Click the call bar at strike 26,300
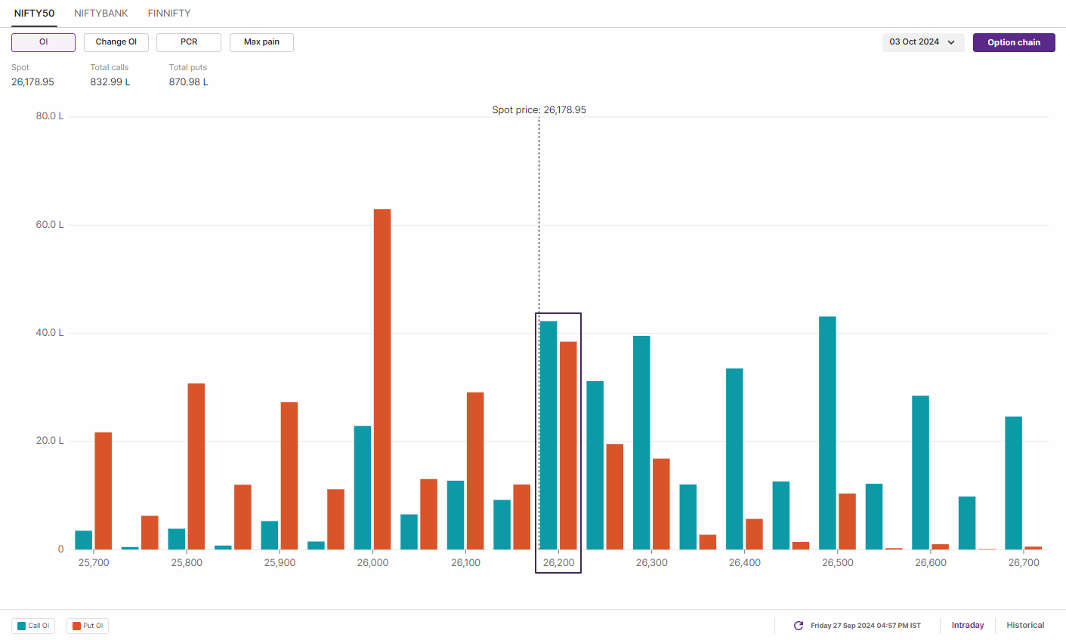This screenshot has height=640, width=1066. tap(641, 442)
